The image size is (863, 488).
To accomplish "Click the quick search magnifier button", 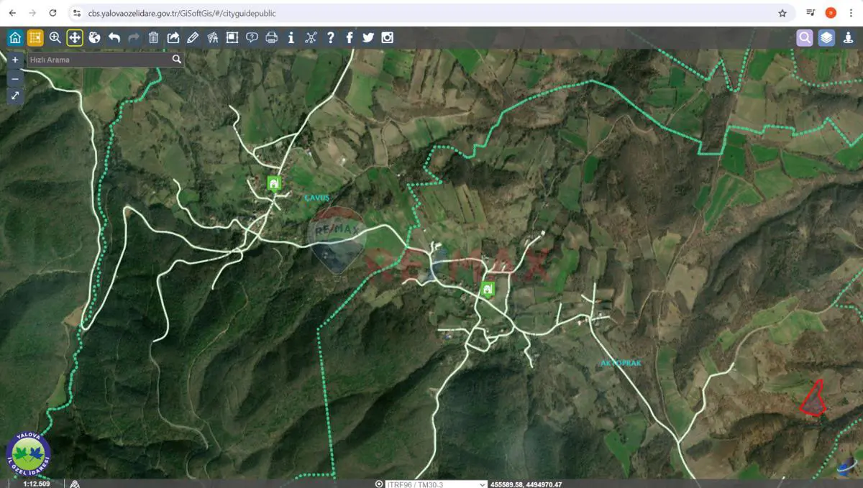I will click(x=176, y=60).
